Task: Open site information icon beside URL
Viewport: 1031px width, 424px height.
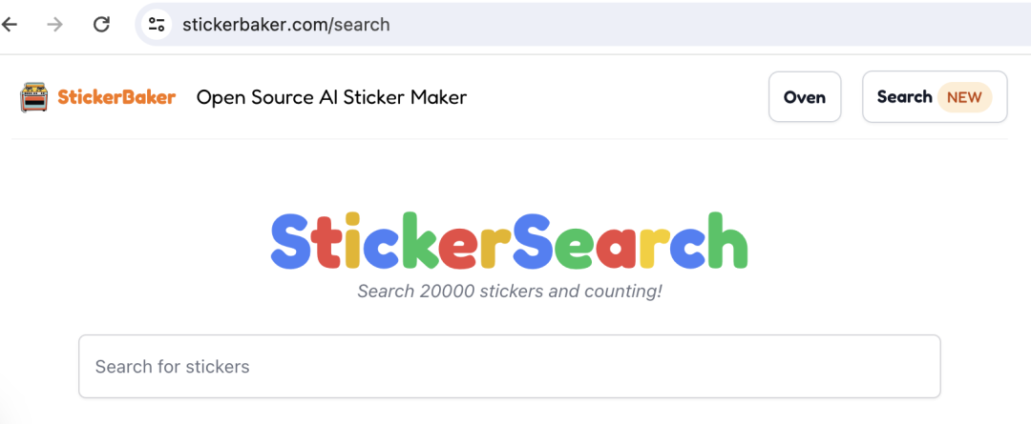Action: [x=158, y=25]
